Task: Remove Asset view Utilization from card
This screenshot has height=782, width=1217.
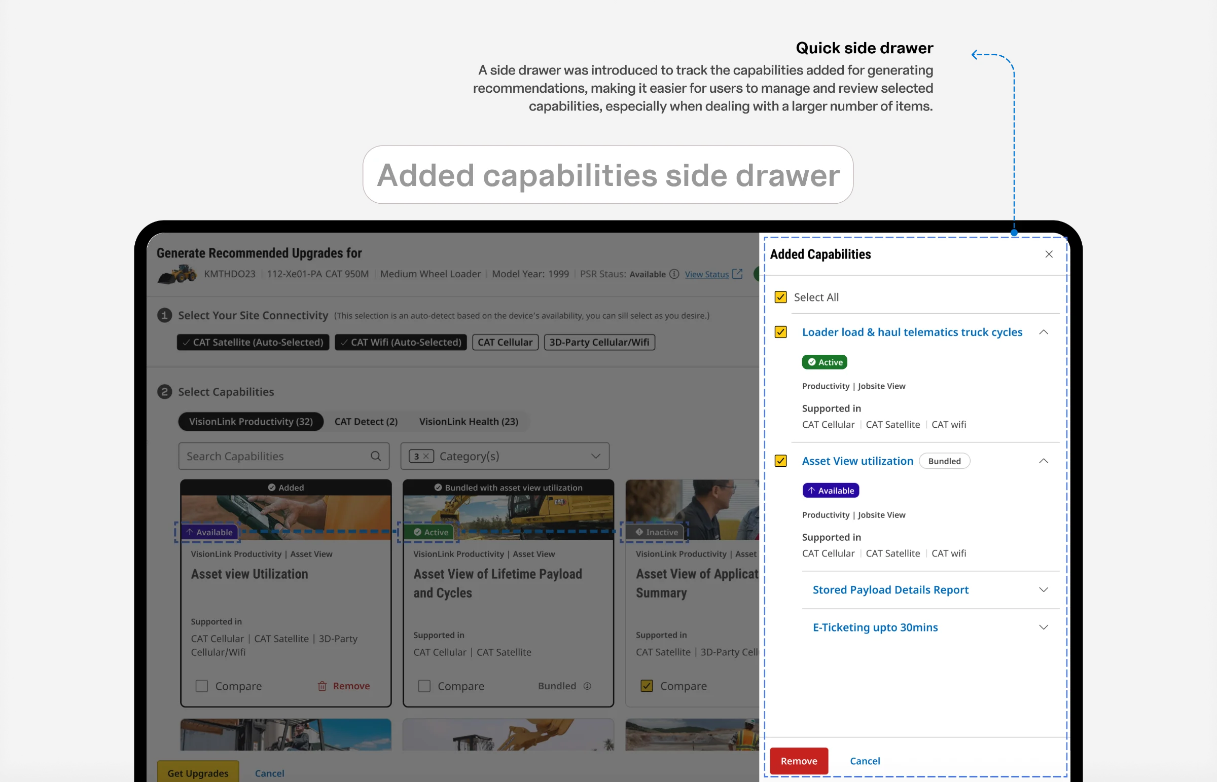Action: tap(344, 686)
